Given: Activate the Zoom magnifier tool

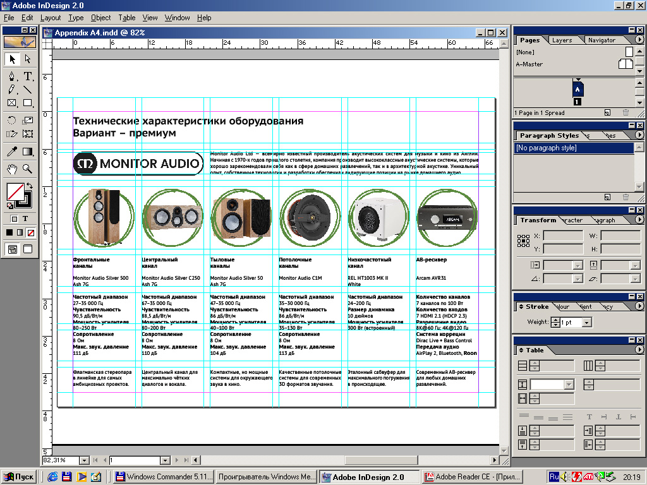Looking at the screenshot, I should tap(28, 169).
